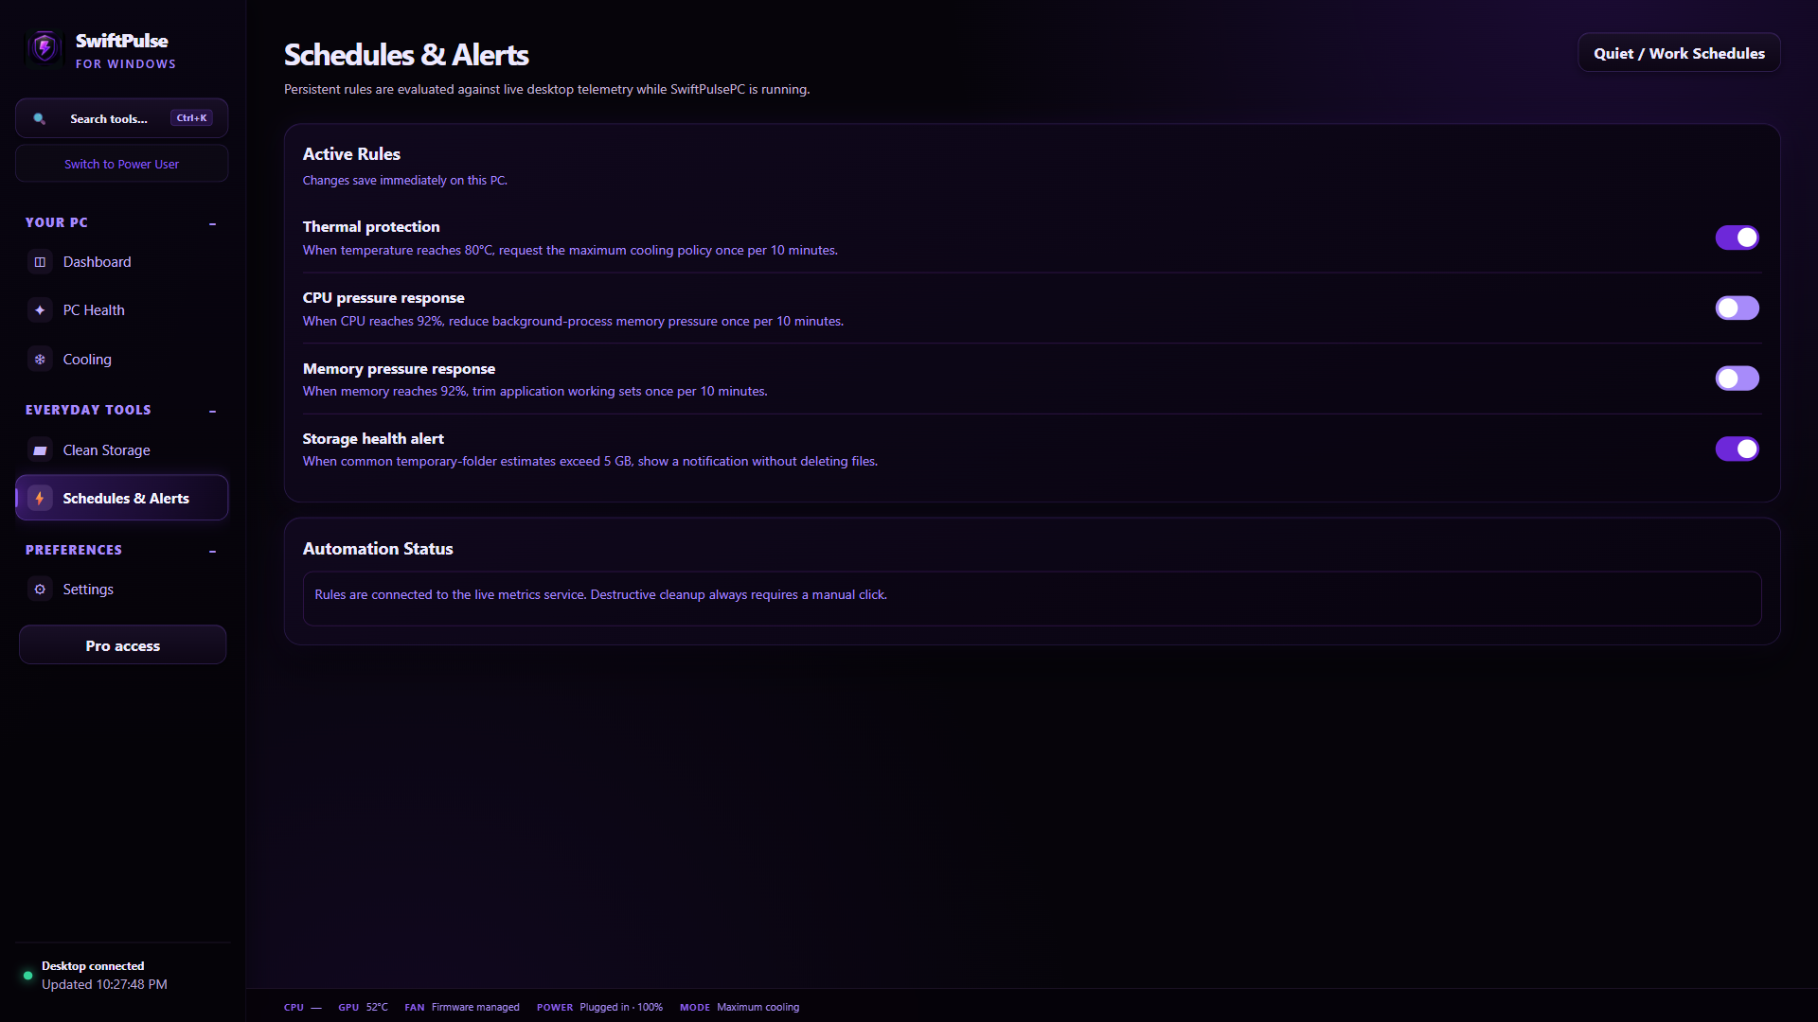1818x1022 pixels.
Task: Open Quiet / Work Schedules
Action: tap(1679, 53)
